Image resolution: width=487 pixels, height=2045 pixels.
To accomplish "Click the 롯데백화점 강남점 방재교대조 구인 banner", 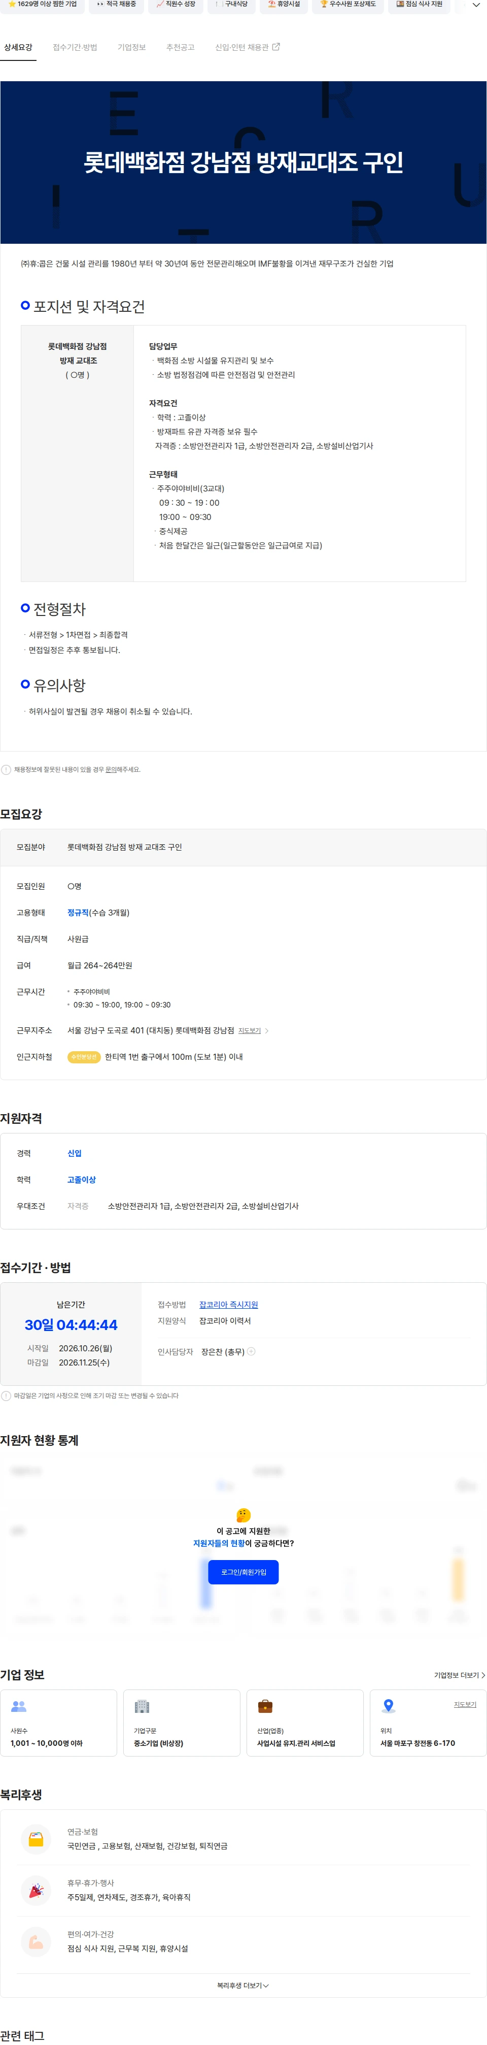I will point(243,162).
